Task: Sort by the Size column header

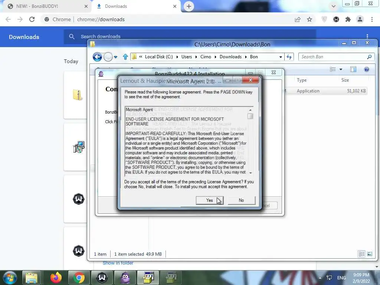Action: [x=345, y=80]
